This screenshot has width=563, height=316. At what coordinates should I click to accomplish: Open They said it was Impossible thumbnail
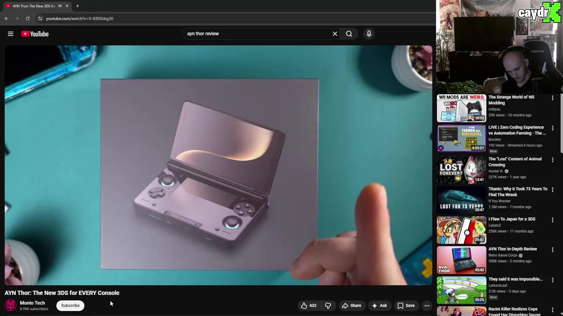[461, 290]
